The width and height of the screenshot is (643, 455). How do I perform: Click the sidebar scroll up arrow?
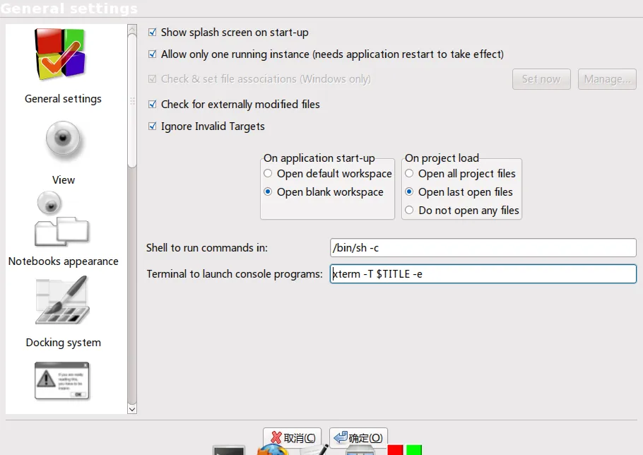(132, 29)
